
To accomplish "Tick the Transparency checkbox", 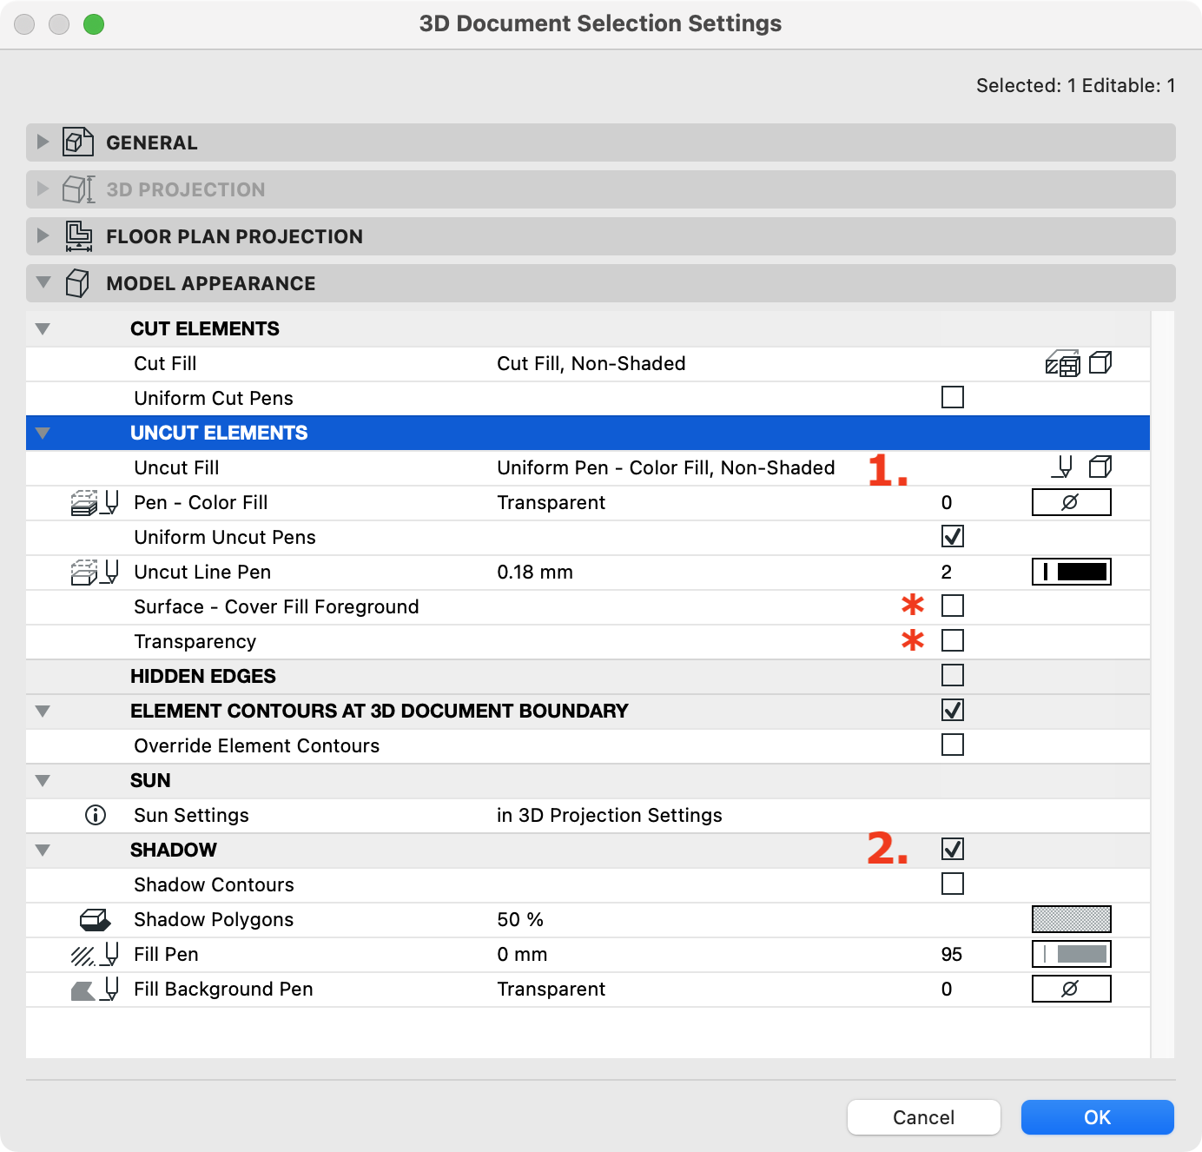I will coord(953,640).
